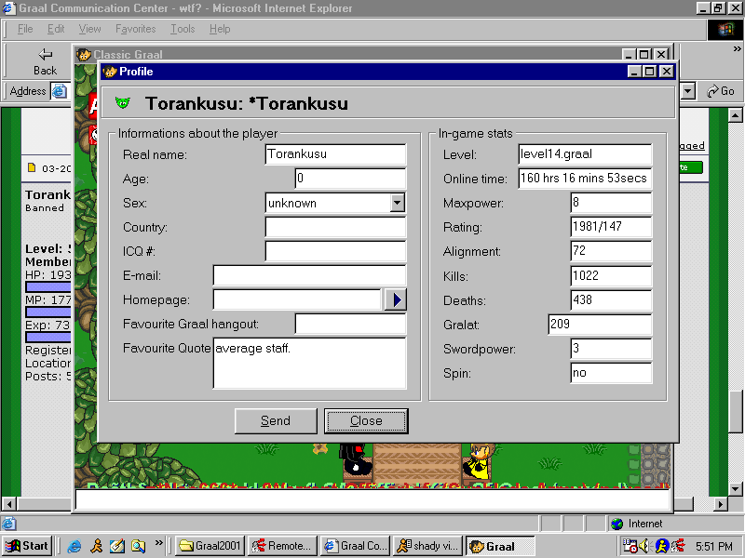Click the AIM tray icon
This screenshot has height=558, width=745.
point(662,547)
